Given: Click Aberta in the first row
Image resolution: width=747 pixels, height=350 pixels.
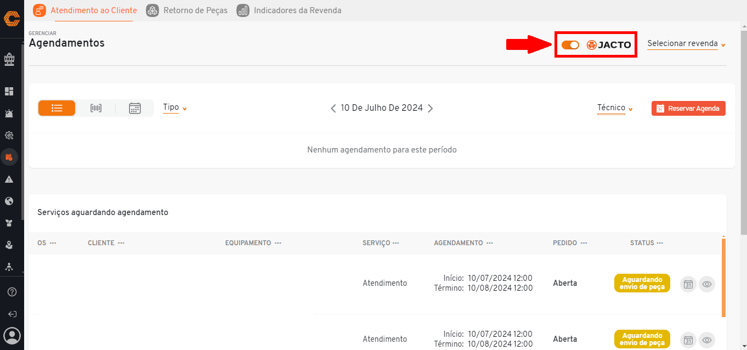Looking at the screenshot, I should [565, 283].
